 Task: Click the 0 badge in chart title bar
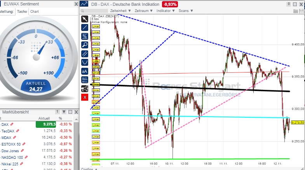tap(289, 4)
